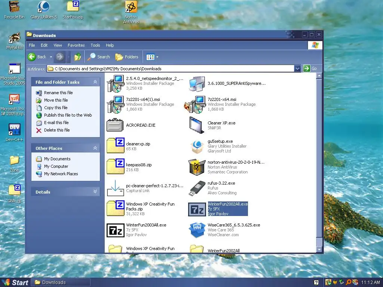The width and height of the screenshot is (383, 287).
Task: Select Windows XP Creativity Fun Packs.zip icon
Action: (x=116, y=209)
